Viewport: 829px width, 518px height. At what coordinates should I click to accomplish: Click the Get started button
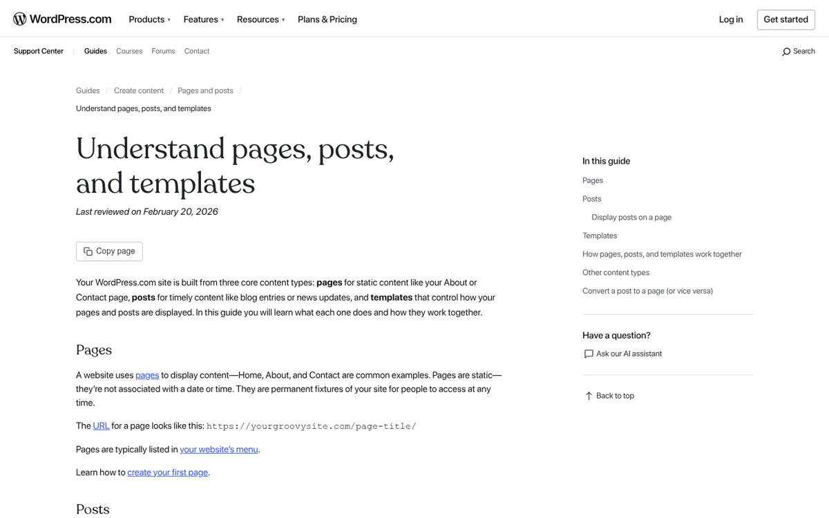(x=785, y=19)
